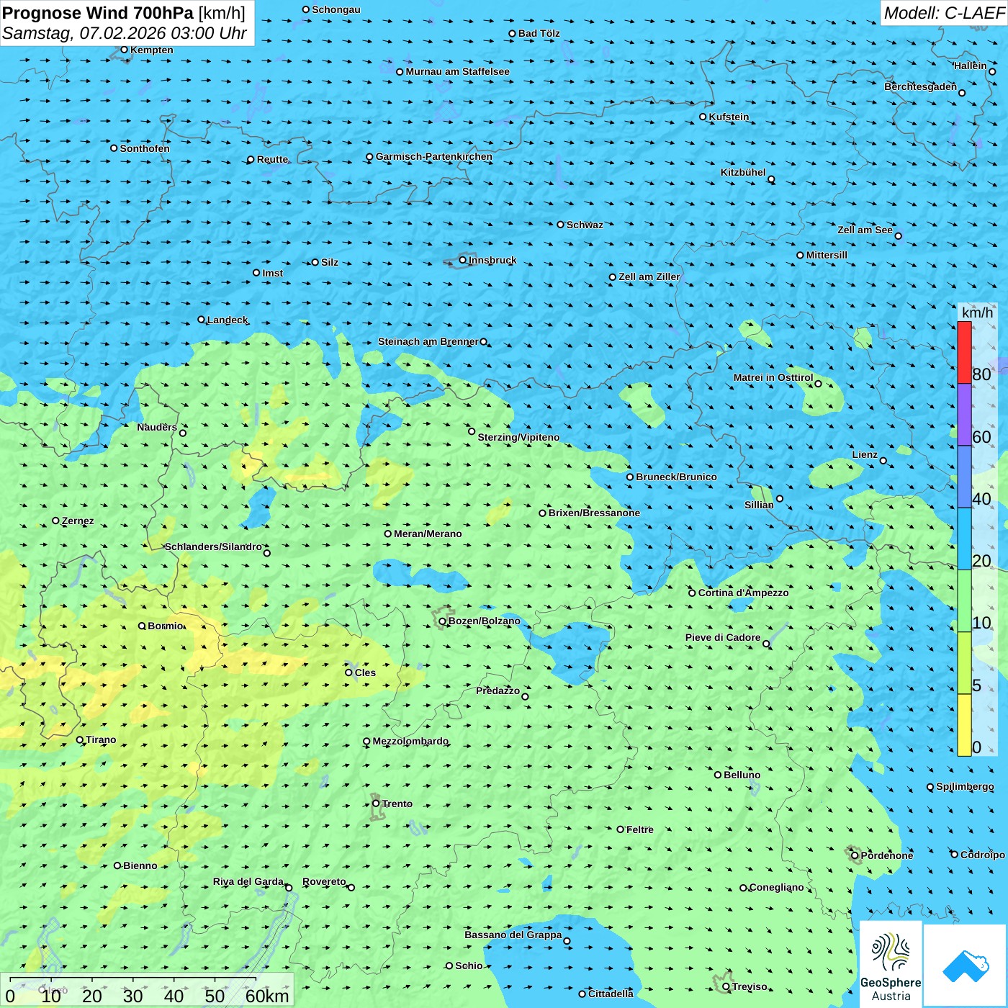Viewport: 1008px width, 1008px height.
Task: Click the 'Pieve di Cadore' label
Action: [x=723, y=637]
